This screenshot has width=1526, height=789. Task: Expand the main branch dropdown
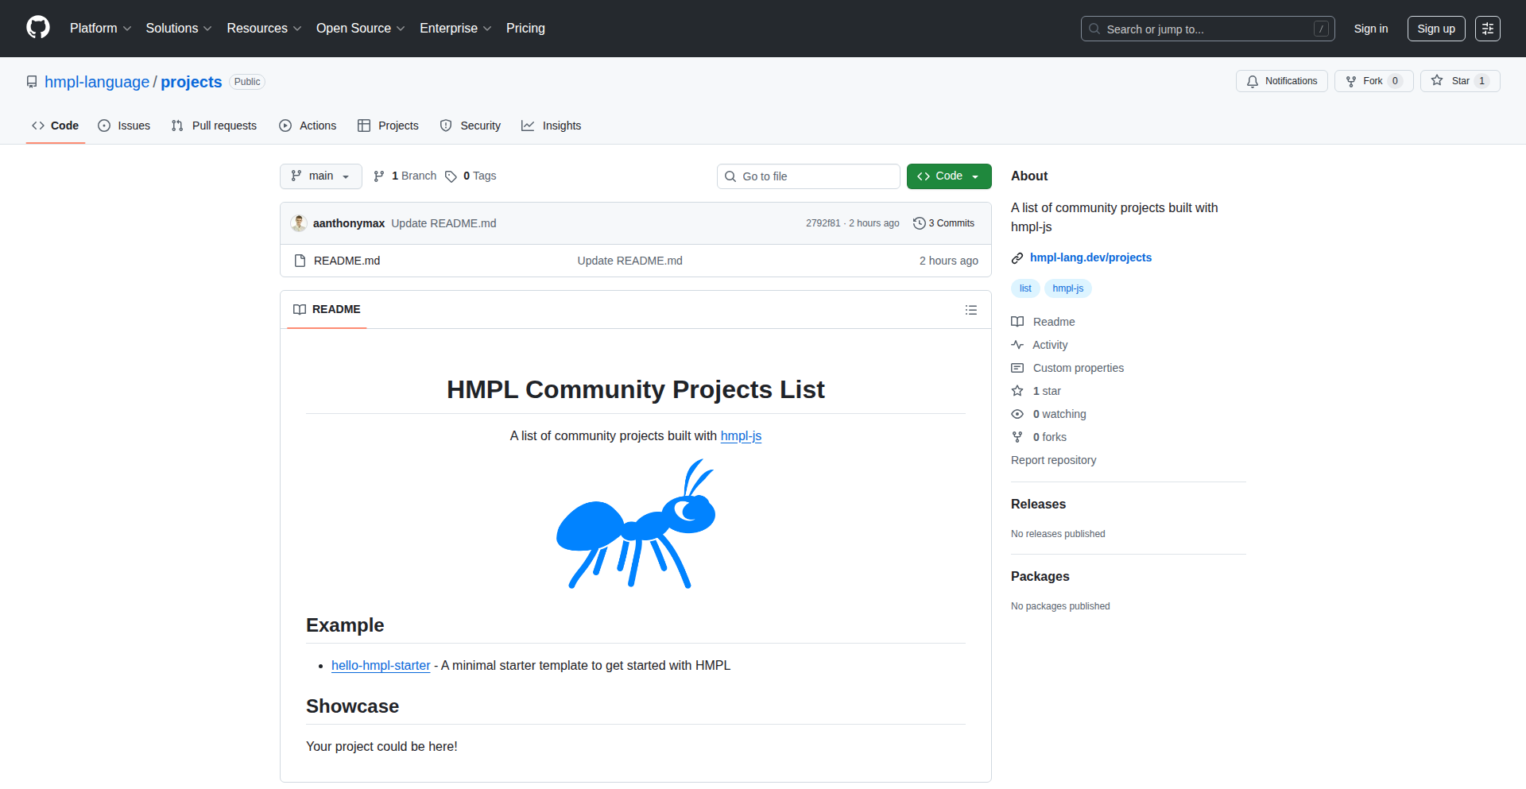(320, 176)
